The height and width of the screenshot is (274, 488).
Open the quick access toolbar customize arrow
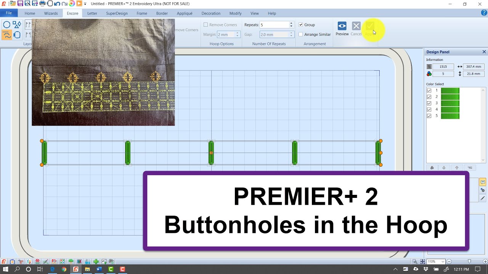pyautogui.click(x=85, y=4)
